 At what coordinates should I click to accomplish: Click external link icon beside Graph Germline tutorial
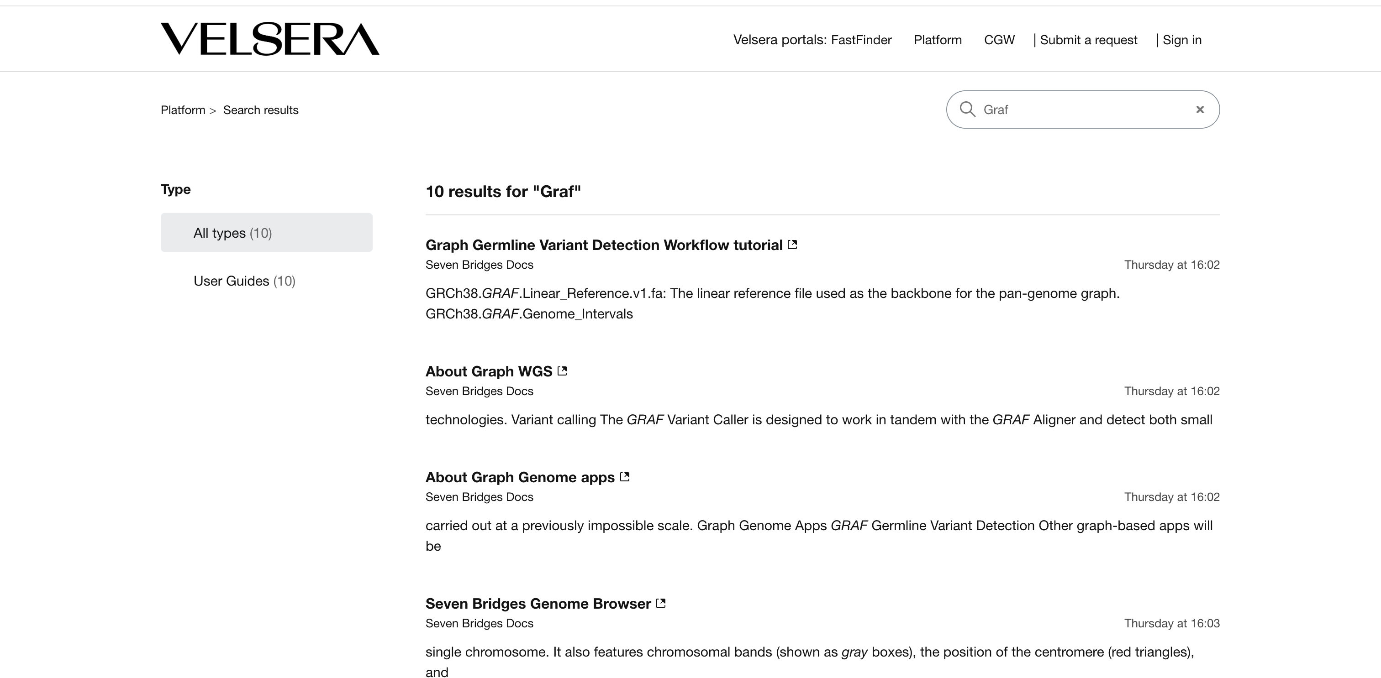pos(792,245)
